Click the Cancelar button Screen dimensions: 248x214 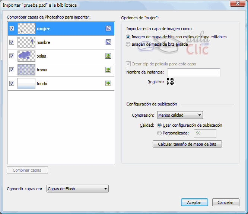coord(226,202)
